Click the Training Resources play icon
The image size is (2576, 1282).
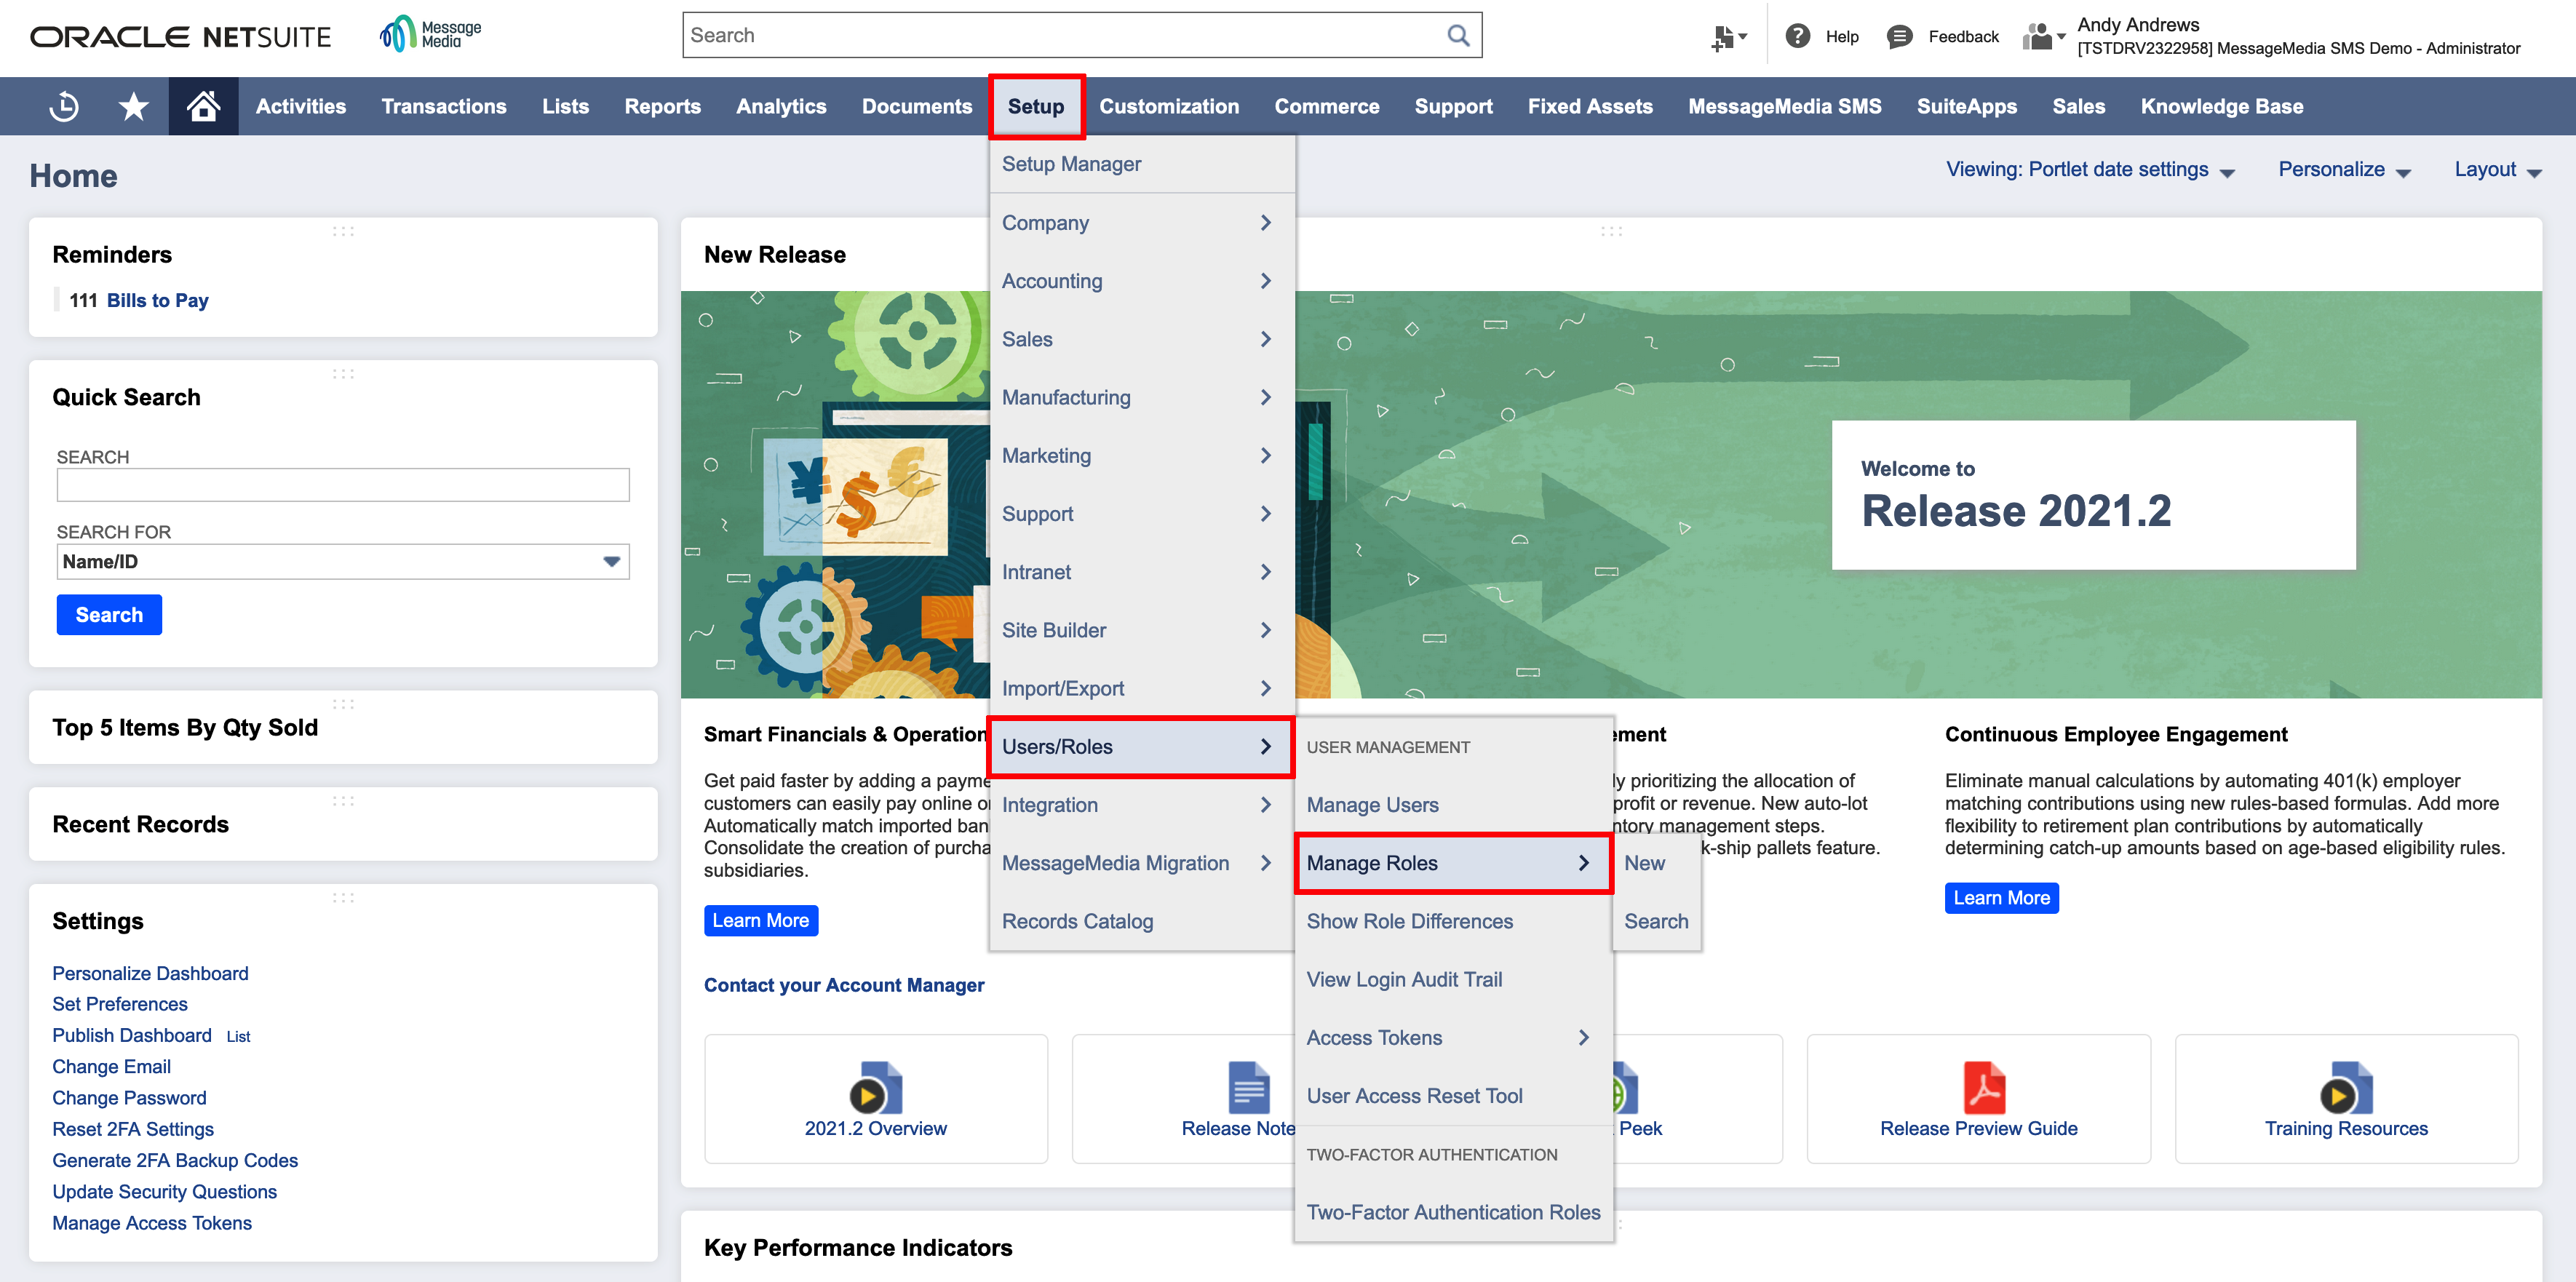click(2345, 1090)
